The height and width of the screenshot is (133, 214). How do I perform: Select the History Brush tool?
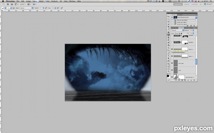(168, 40)
